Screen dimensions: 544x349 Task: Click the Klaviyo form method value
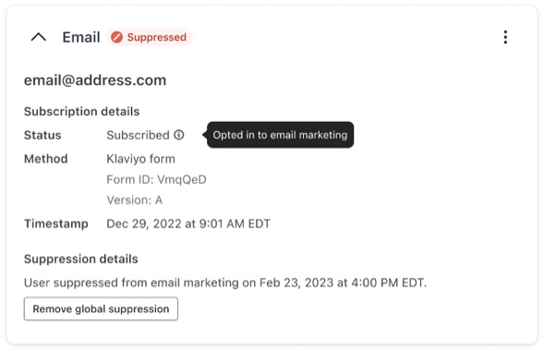[x=141, y=159]
